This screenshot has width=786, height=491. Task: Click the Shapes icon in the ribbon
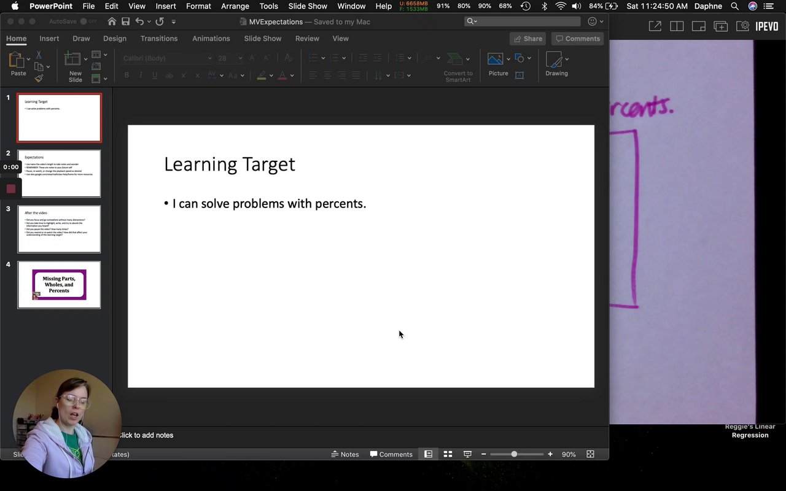pos(520,58)
